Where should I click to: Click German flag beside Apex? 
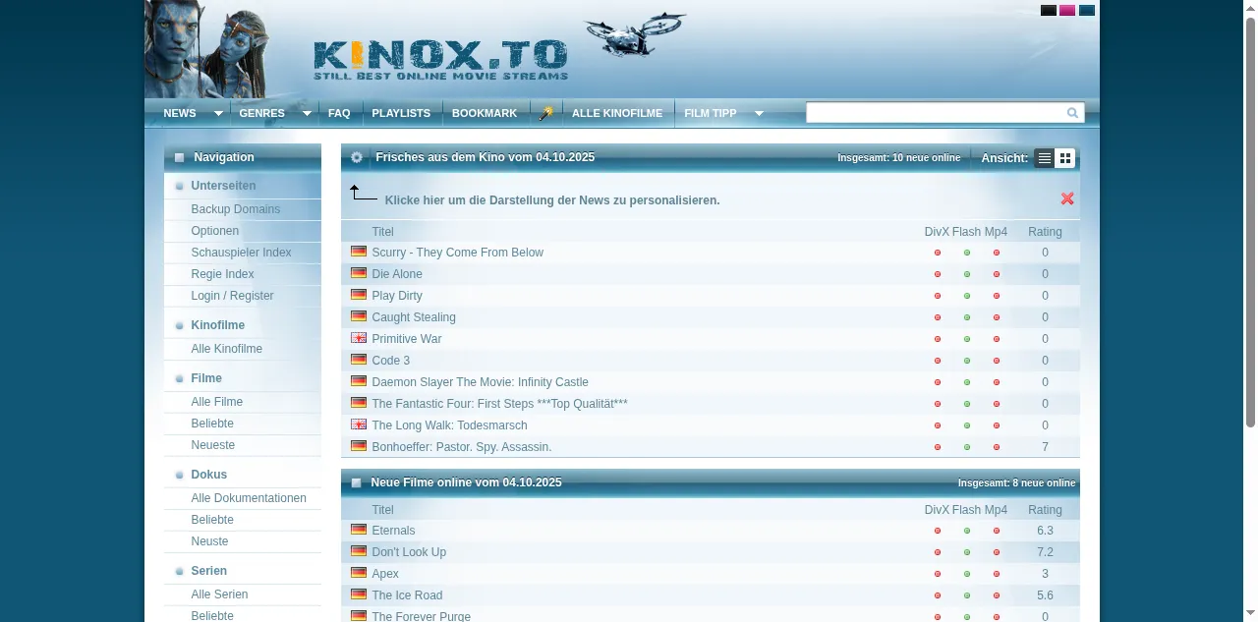coord(359,573)
